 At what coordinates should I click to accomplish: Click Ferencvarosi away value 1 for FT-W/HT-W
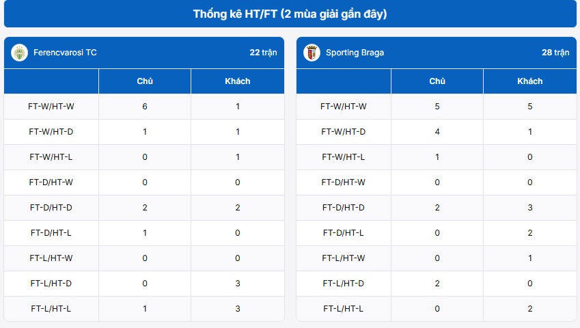point(238,107)
